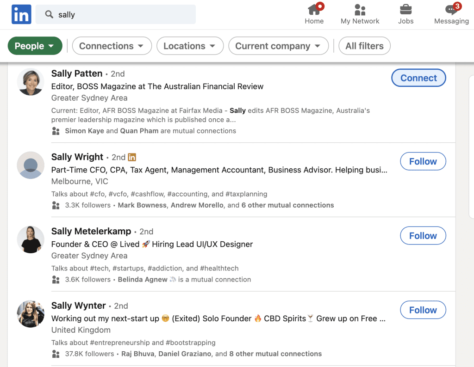Expand the Connections filter dropdown
Viewport: 474px width, 367px height.
point(112,46)
